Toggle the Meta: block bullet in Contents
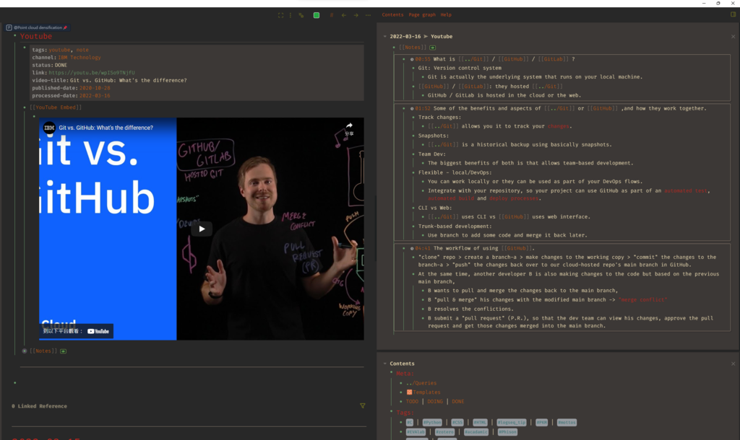 (x=392, y=373)
